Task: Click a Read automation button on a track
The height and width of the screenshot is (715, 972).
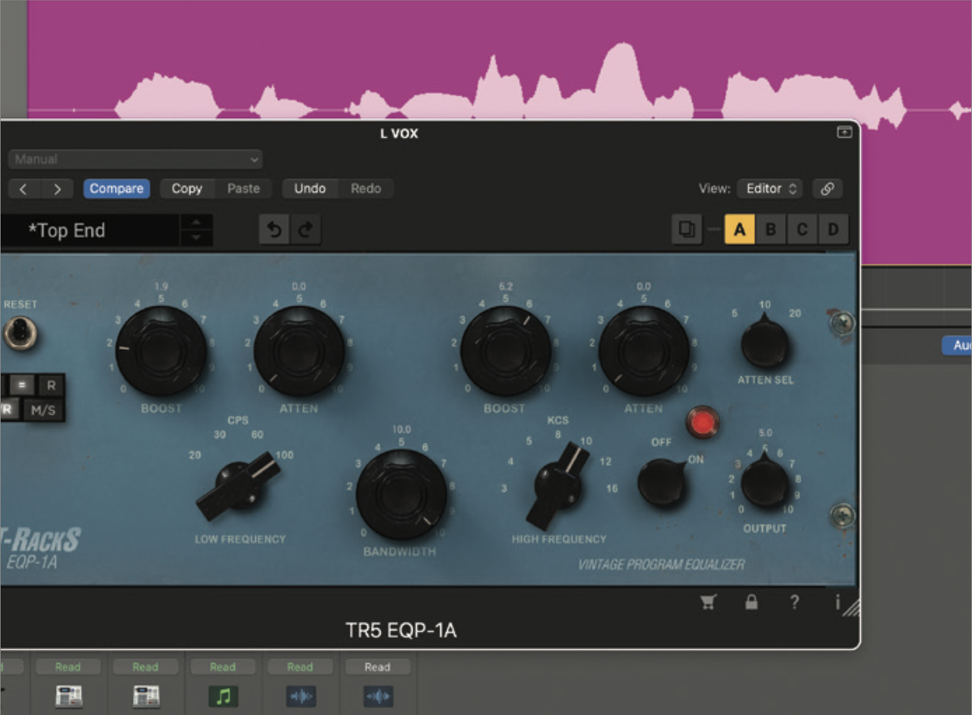Action: click(68, 666)
